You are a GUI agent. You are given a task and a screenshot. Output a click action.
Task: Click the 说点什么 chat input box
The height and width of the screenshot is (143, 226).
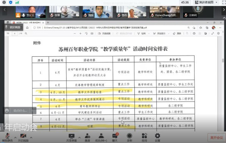(20, 111)
